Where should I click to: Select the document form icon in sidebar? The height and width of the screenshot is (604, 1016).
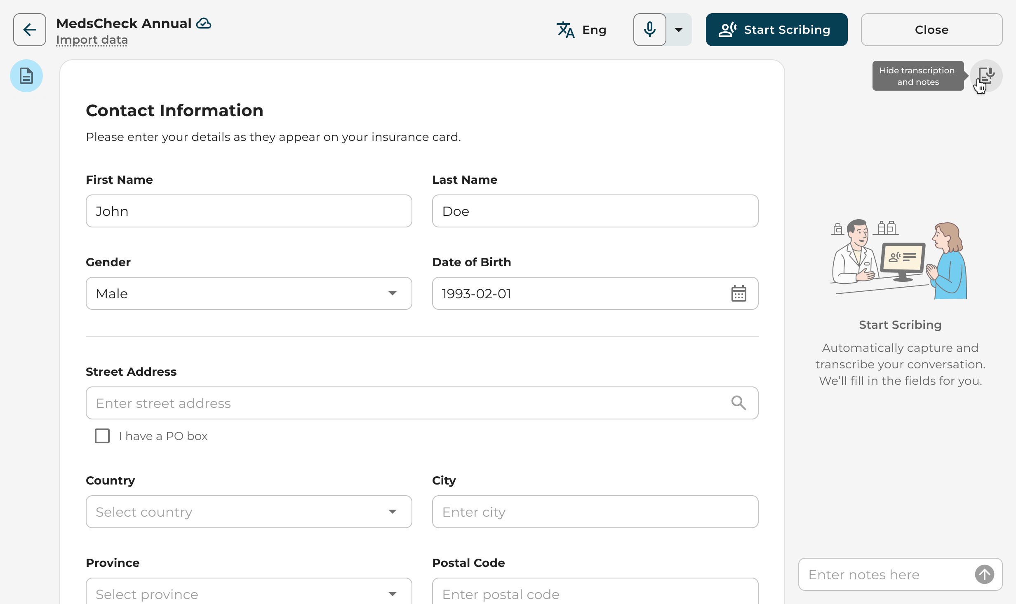tap(26, 76)
